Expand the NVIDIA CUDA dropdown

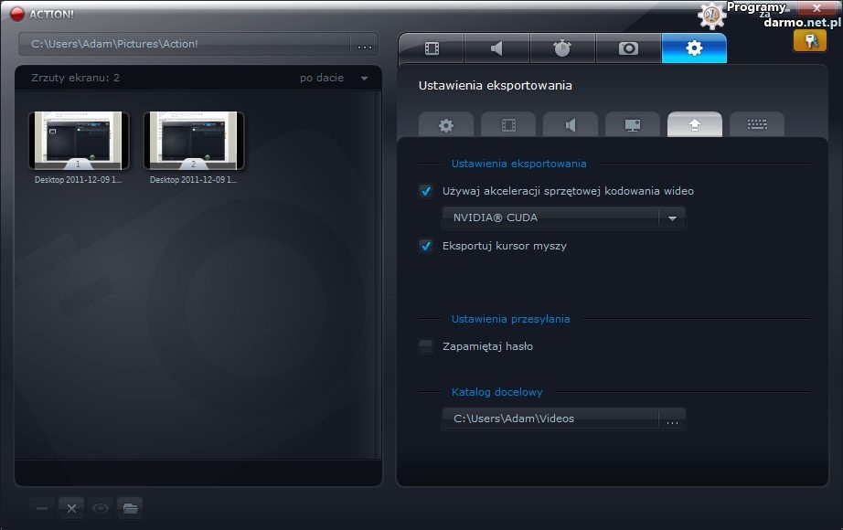tap(672, 218)
